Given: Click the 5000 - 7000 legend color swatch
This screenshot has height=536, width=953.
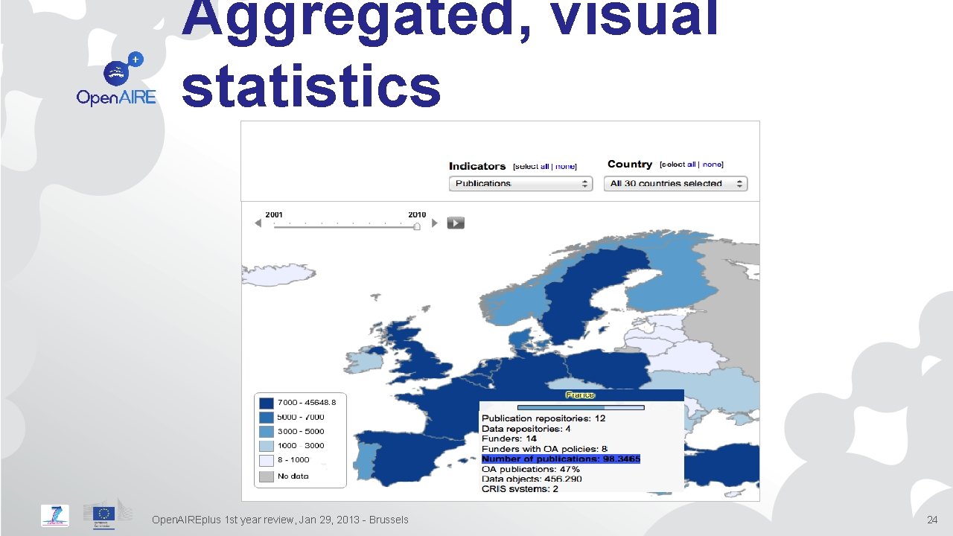Looking at the screenshot, I should tap(266, 417).
